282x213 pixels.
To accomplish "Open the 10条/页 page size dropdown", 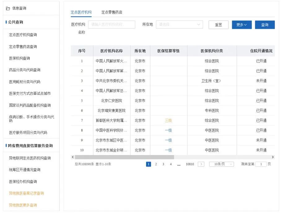I will [222, 164].
